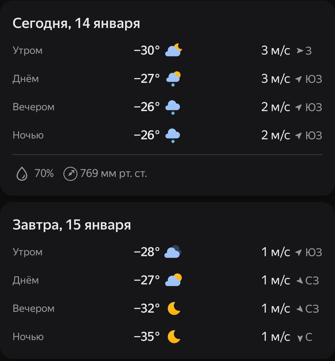
Task: Click the pressure gauge icon
Action: point(70,173)
